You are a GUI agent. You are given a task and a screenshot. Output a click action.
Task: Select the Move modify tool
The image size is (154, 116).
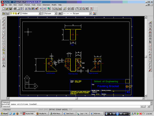pyautogui.click(x=150, y=38)
